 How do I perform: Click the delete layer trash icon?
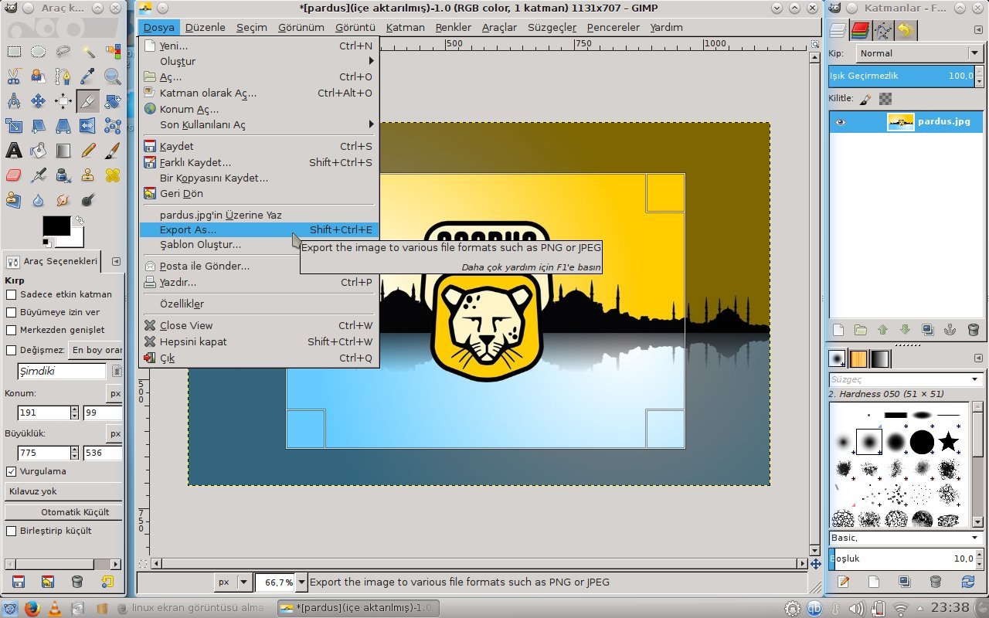click(x=973, y=330)
